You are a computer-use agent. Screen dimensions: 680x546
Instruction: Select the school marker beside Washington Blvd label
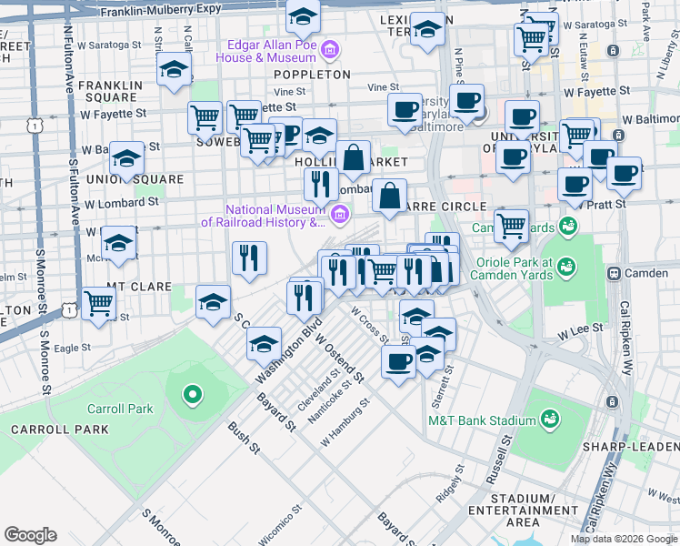coord(265,347)
